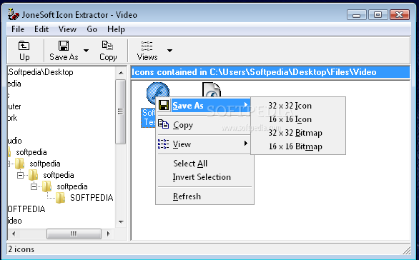
Task: Select the document page icon thumbnail
Action: click(x=212, y=90)
